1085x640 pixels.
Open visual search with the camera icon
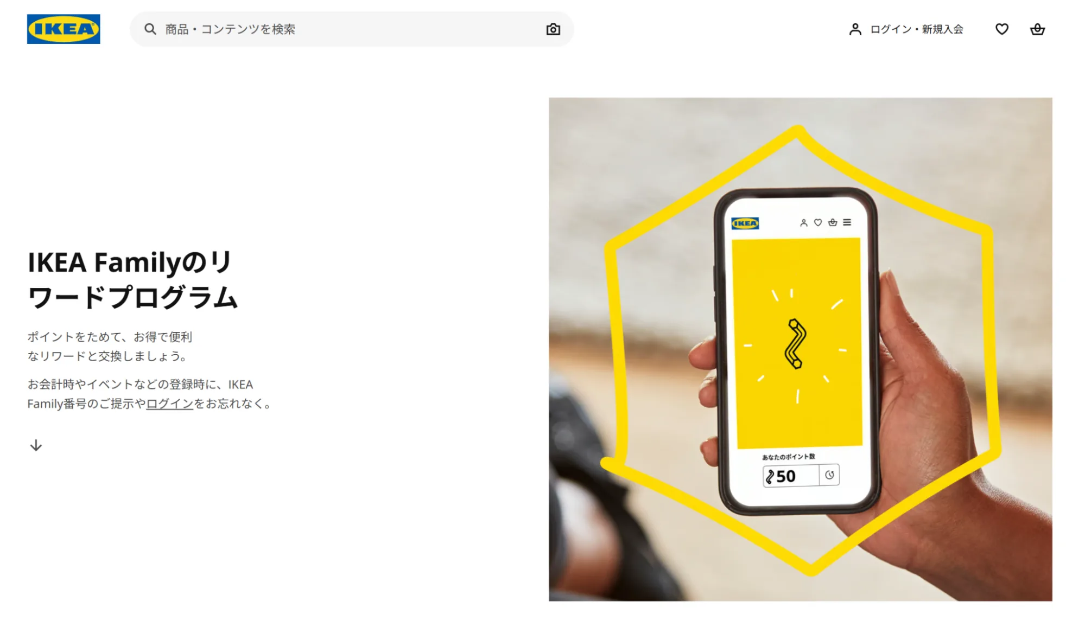pos(553,29)
